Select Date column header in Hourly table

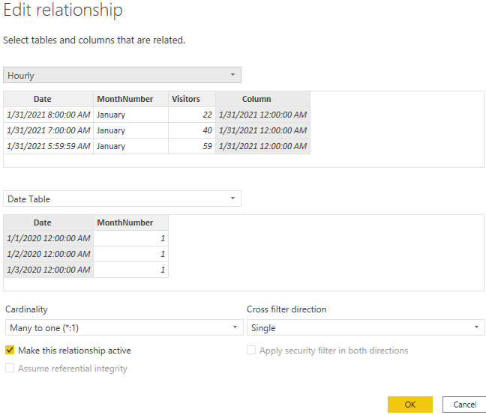click(48, 99)
